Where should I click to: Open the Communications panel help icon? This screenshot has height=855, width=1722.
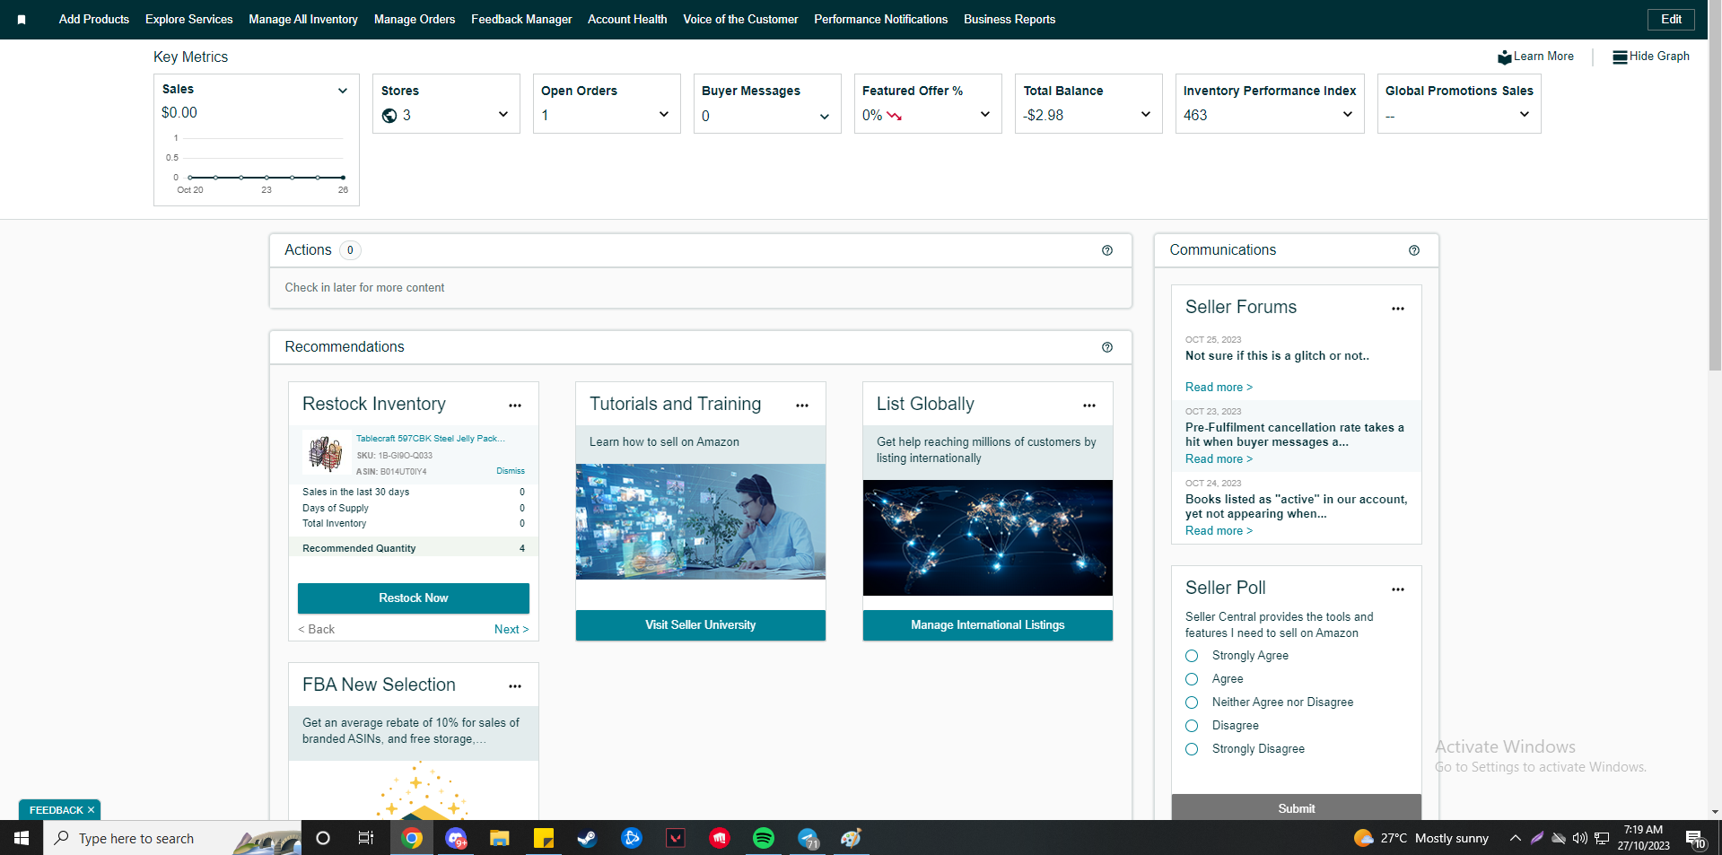pyautogui.click(x=1414, y=250)
